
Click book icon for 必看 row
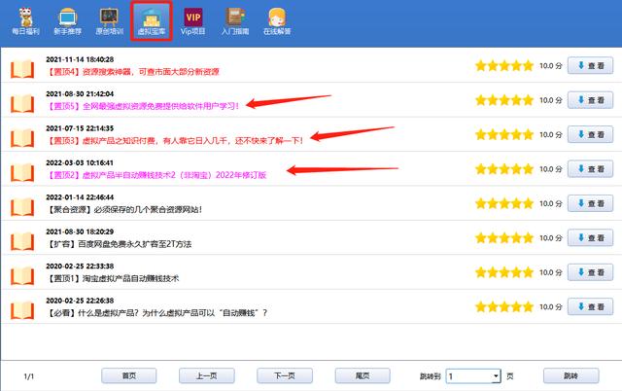22,310
